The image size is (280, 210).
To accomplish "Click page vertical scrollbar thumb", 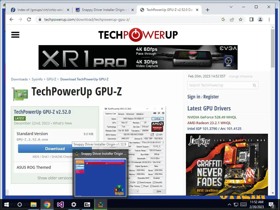I will point(273,48).
